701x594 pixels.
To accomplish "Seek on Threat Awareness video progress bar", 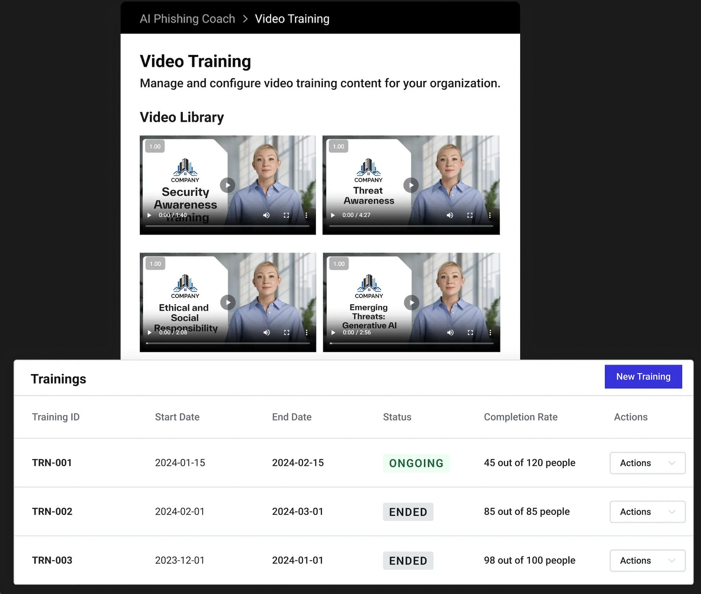I will tap(411, 226).
